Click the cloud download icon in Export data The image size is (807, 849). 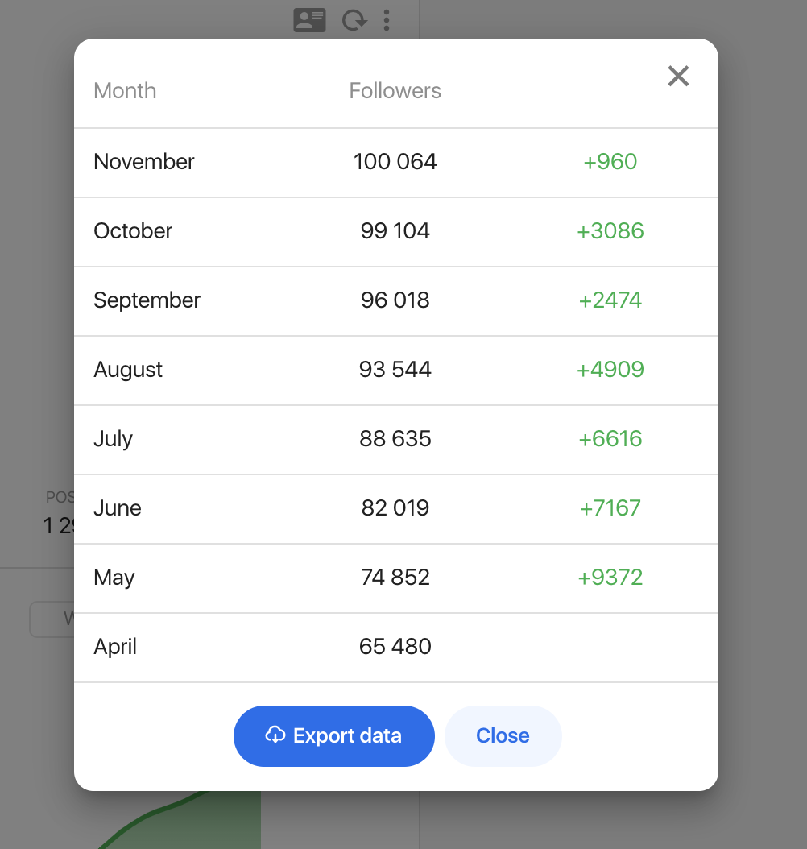click(x=275, y=735)
